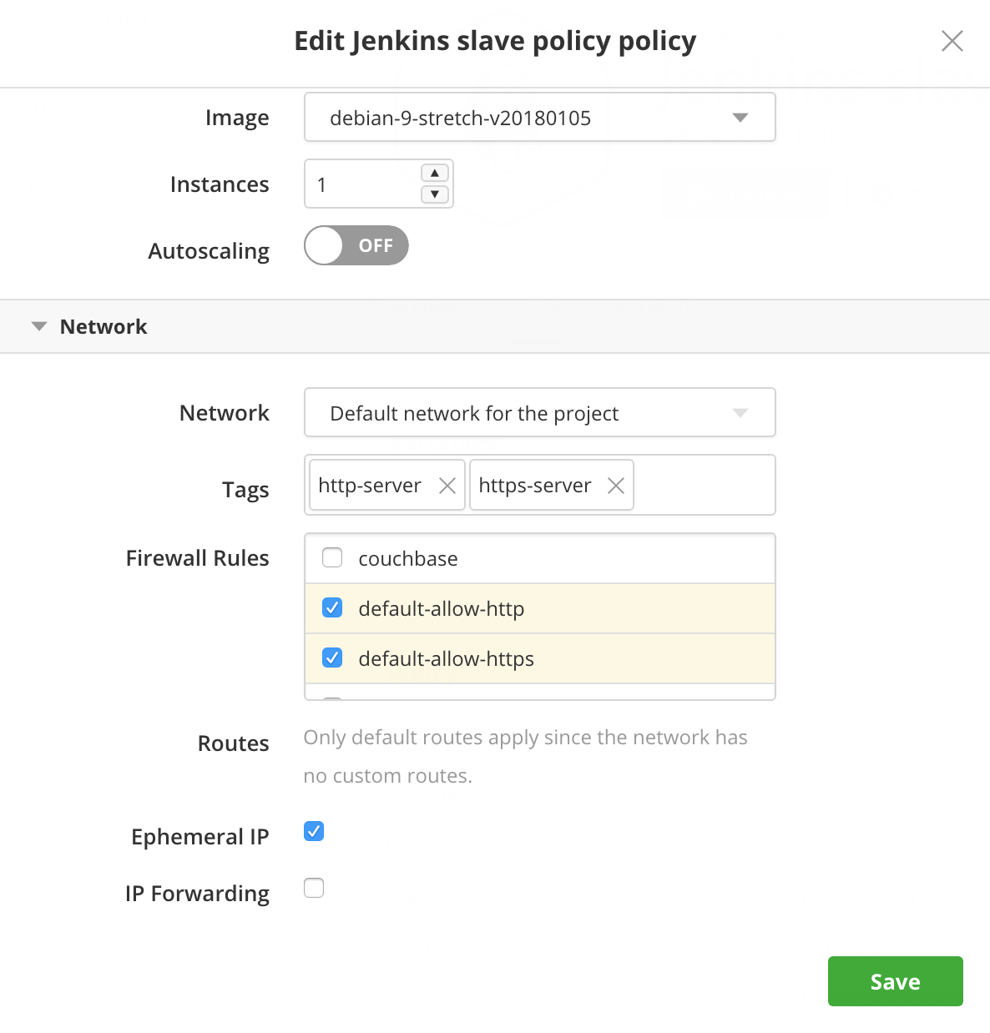Toggle the Autoscaling switch on
The image size is (990, 1033).
tap(356, 245)
